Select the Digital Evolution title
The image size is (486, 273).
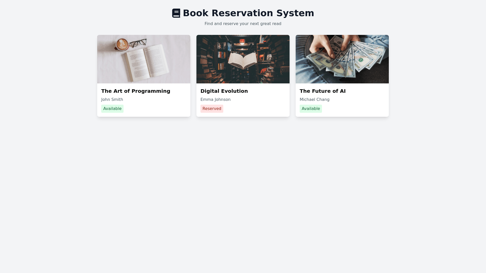point(224,91)
